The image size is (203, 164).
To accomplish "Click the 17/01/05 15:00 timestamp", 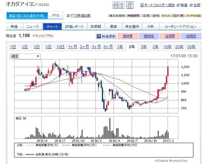I will click(x=184, y=56).
